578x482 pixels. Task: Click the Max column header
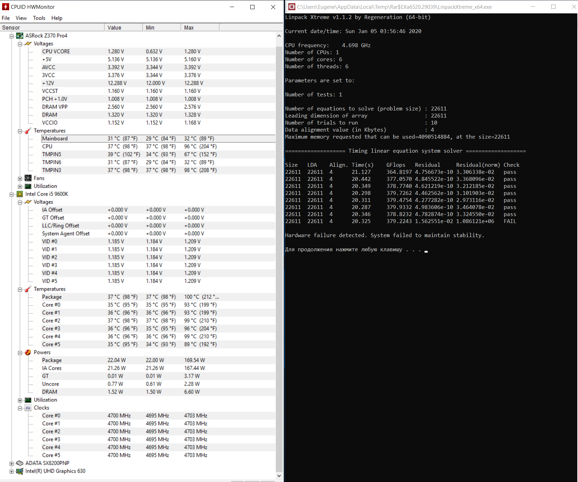click(x=200, y=27)
